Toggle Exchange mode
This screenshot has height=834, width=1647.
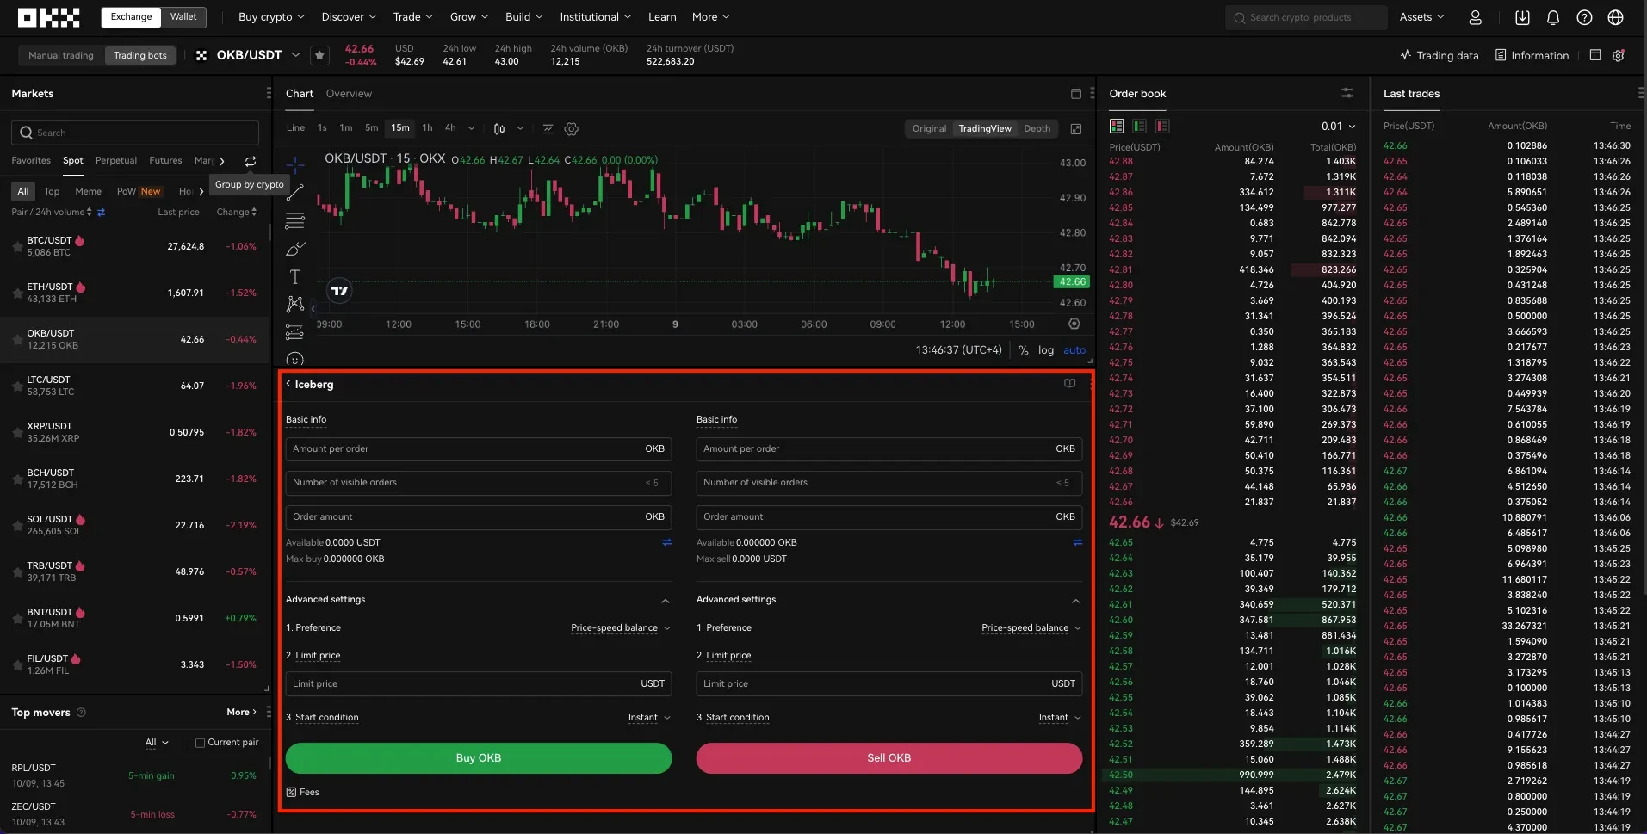[131, 17]
